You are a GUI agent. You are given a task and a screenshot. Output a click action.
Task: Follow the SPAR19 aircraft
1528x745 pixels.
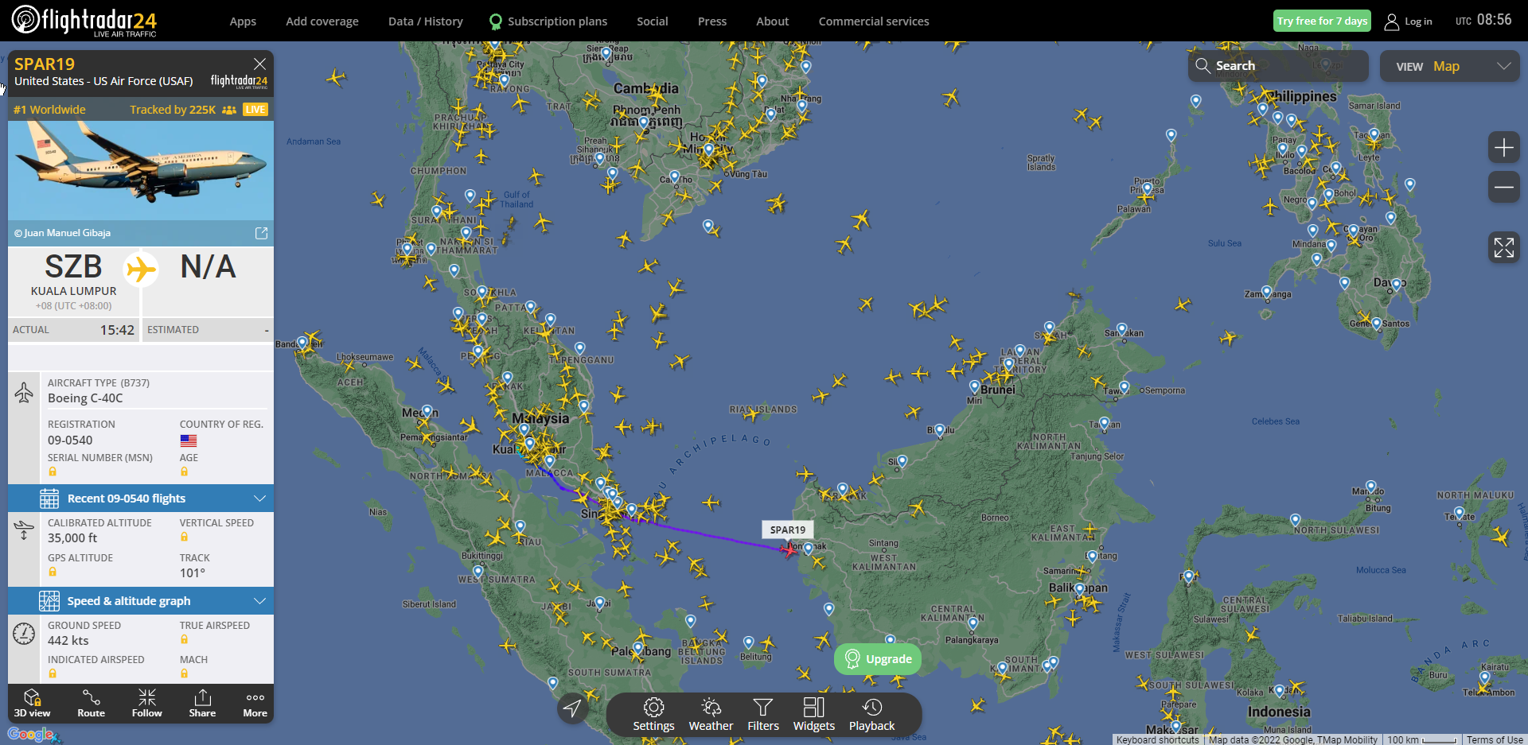click(147, 703)
